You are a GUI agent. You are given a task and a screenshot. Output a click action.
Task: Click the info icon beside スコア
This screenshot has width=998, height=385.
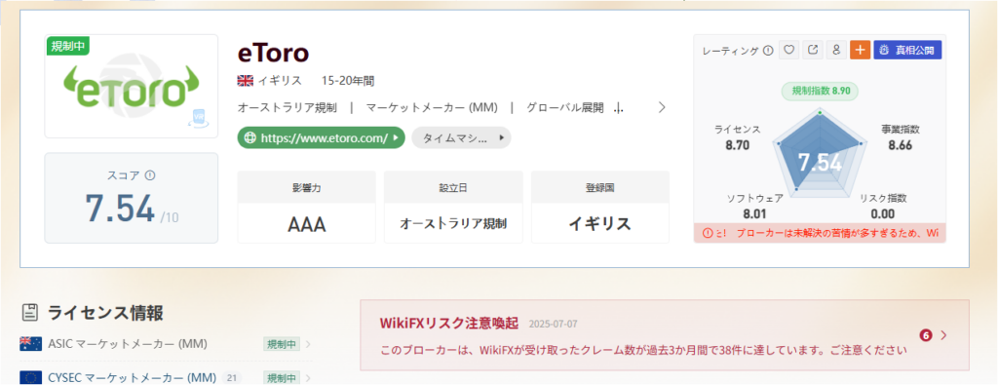click(150, 175)
